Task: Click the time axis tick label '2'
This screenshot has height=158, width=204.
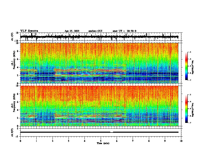Action: click(x=53, y=141)
